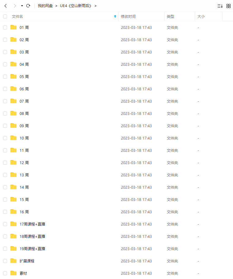Open the 10 周 folder name

click(24, 138)
